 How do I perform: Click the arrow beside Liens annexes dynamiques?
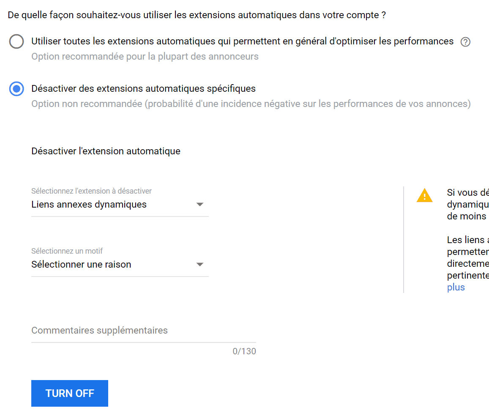coord(200,205)
